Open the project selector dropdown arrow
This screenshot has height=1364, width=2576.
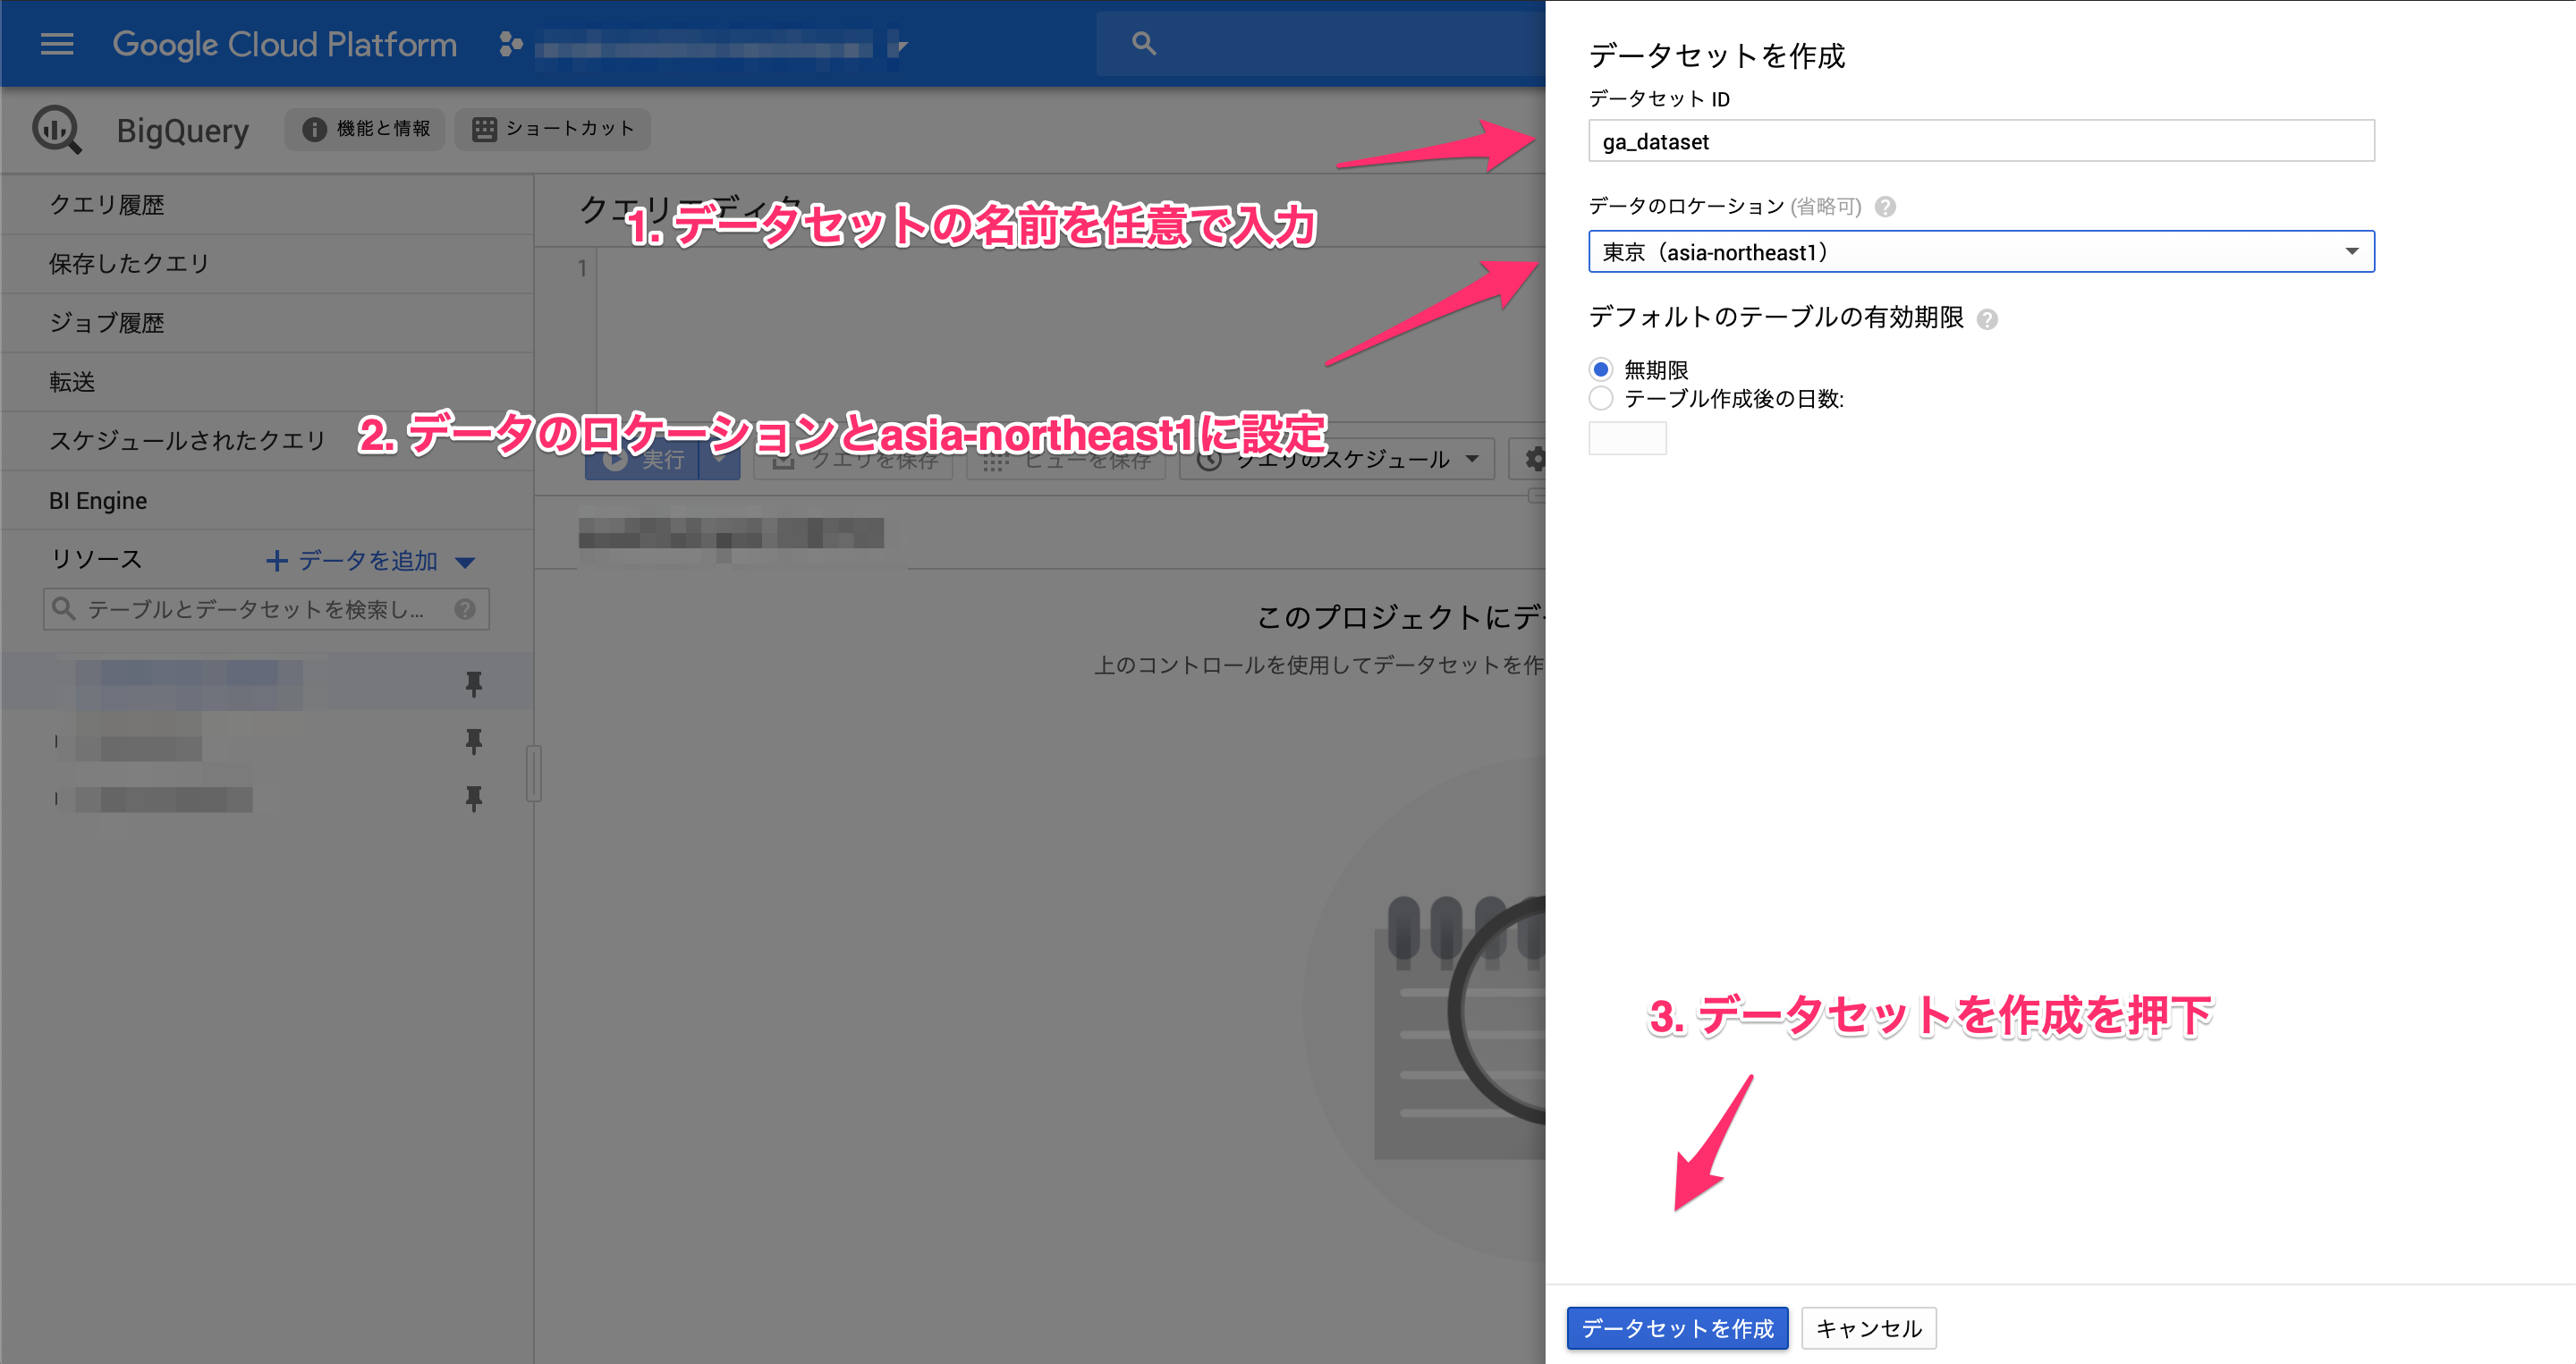click(900, 45)
